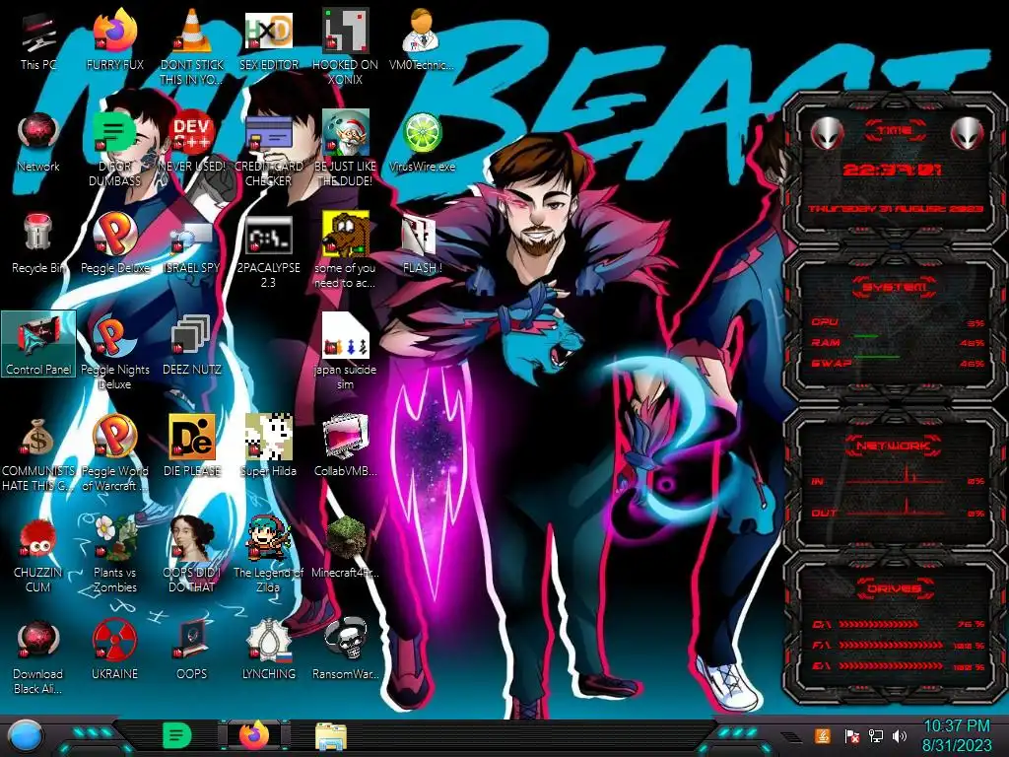Screen dimensions: 1009x757
Task: Open the Super Hilda game shortcut
Action: (269, 447)
